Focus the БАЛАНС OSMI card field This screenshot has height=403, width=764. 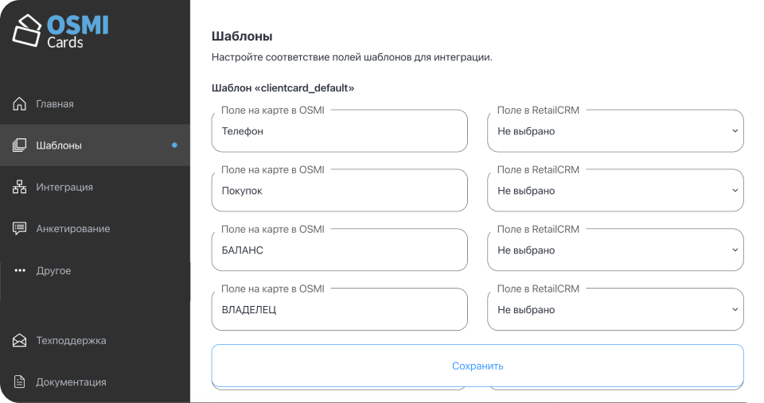pyautogui.click(x=339, y=250)
